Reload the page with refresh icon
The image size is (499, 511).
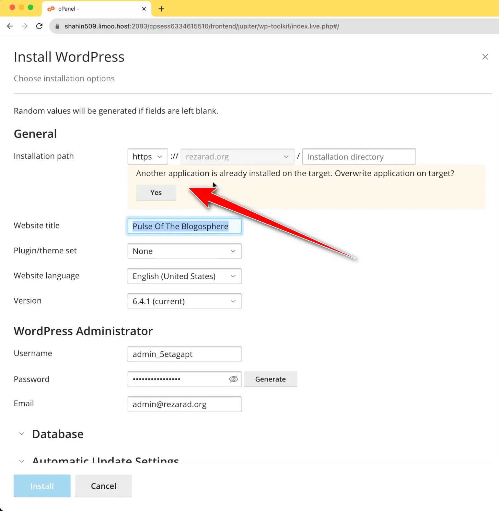pyautogui.click(x=39, y=26)
